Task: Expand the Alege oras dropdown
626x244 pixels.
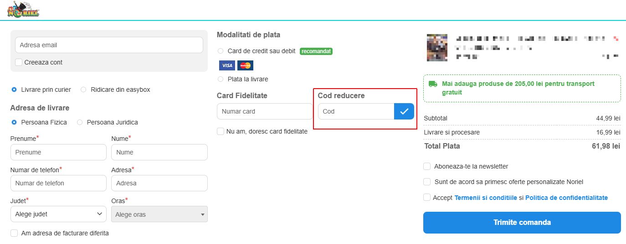Action: 159,214
